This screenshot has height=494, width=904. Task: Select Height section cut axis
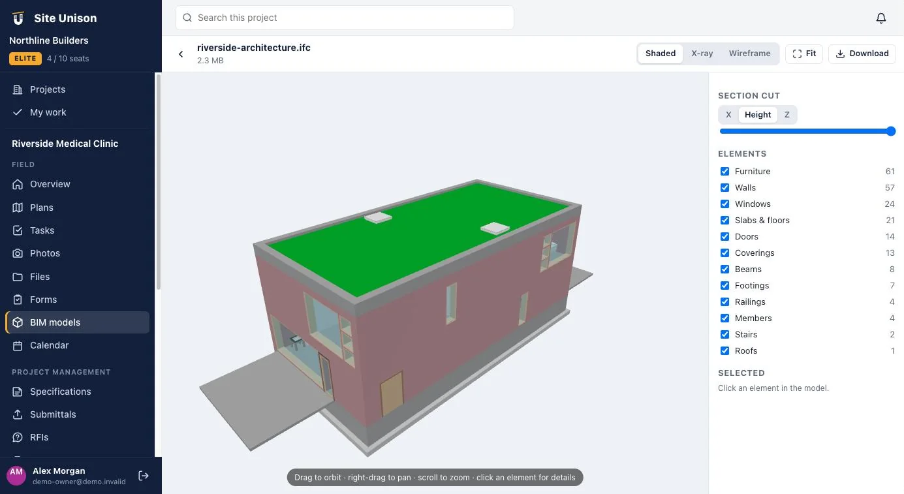point(758,115)
